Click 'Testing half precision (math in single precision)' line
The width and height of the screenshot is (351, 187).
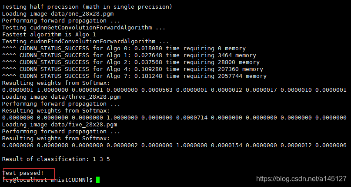pyautogui.click(x=87, y=7)
